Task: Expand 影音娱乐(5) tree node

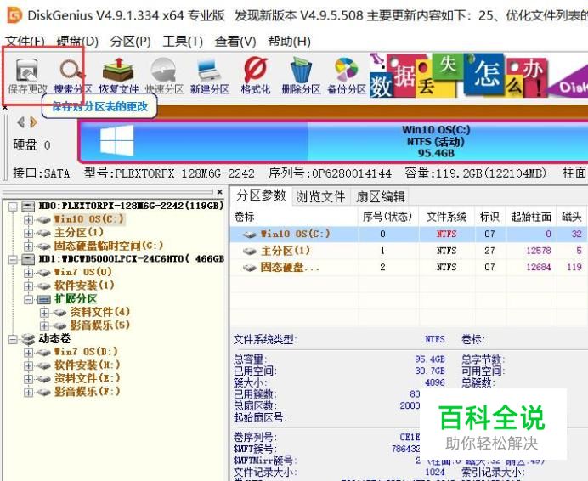Action: (44, 325)
